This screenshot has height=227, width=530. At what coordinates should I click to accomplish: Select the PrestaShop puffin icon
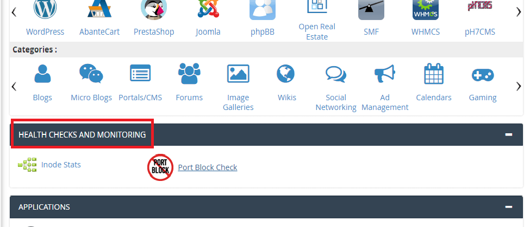[x=154, y=9]
